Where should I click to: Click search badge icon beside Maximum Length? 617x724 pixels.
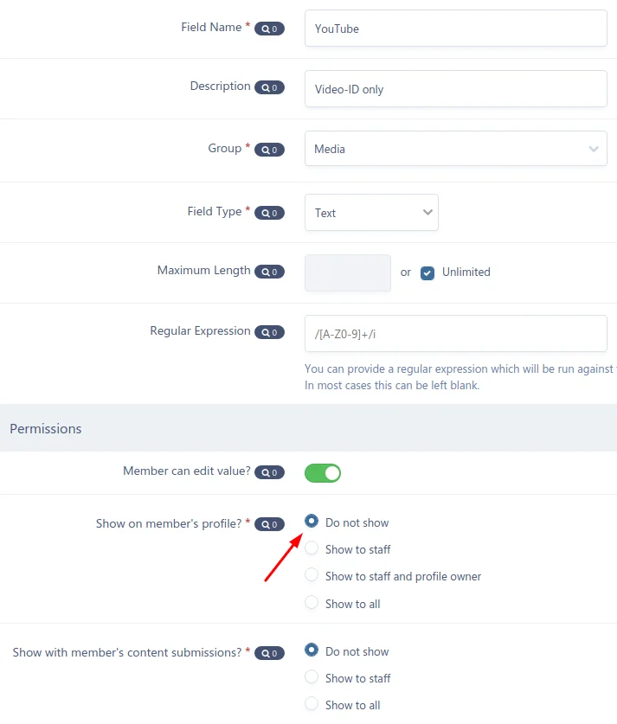coord(269,272)
